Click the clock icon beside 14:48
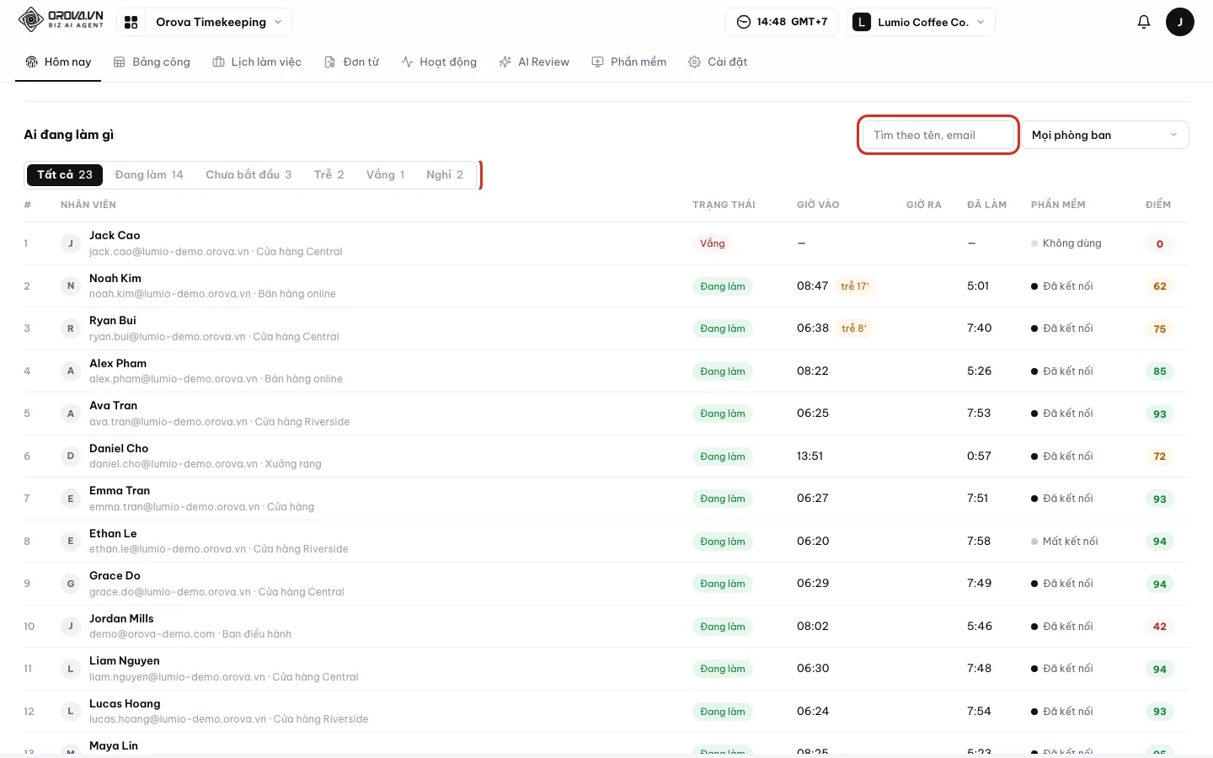Screen dimensions: 1213x758 (743, 22)
